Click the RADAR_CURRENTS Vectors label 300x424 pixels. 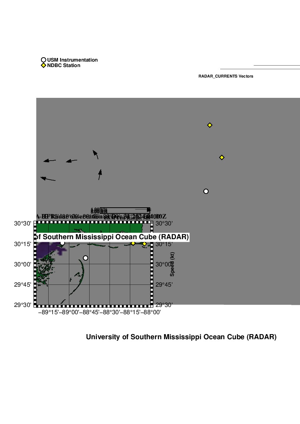(x=226, y=76)
